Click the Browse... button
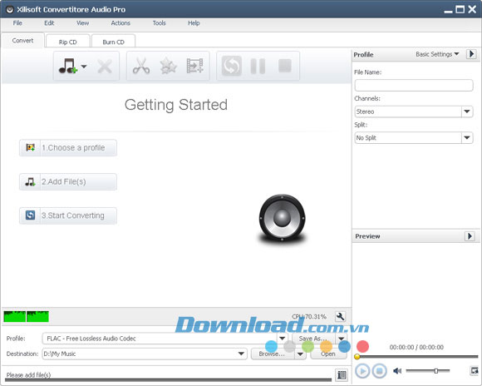This screenshot has width=482, height=386. point(273,354)
